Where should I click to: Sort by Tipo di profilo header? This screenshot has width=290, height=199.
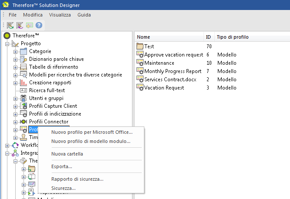pos(233,37)
